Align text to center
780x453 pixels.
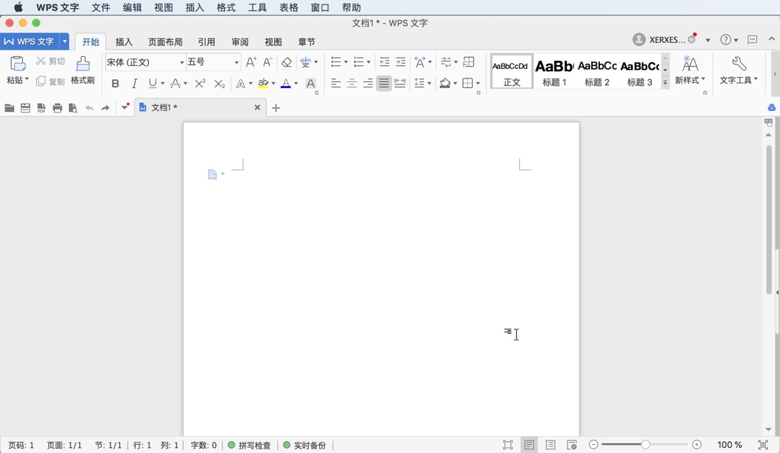[352, 83]
